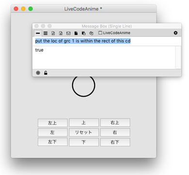
Task: Click the 上 button
Action: click(84, 123)
